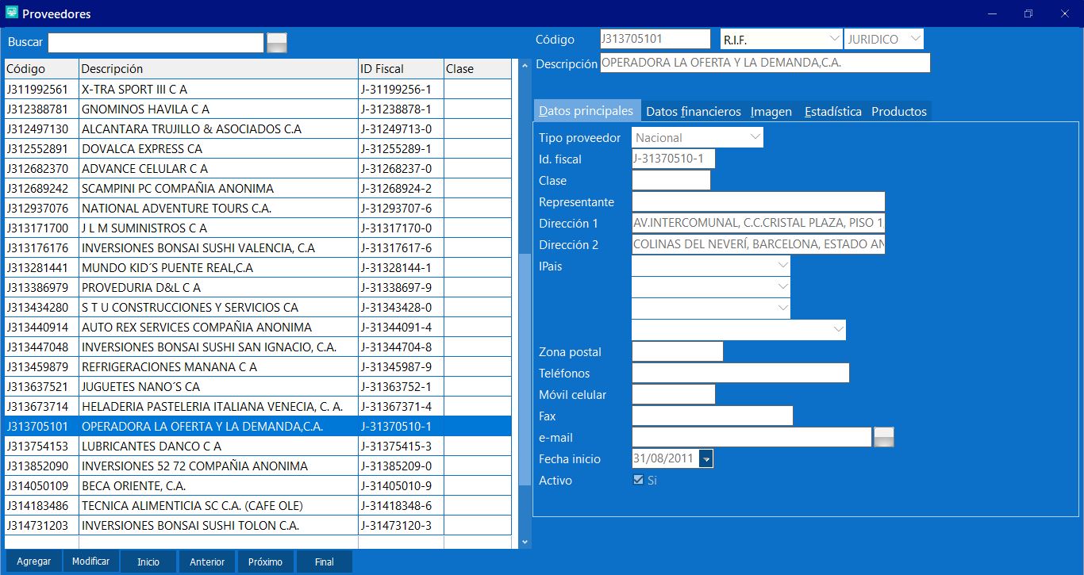The height and width of the screenshot is (575, 1084).
Task: Switch to the Datos principales tab
Action: [586, 111]
